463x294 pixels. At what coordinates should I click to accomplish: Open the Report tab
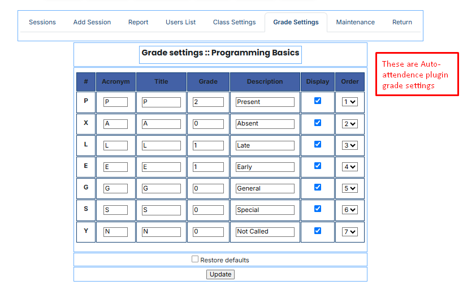point(138,22)
